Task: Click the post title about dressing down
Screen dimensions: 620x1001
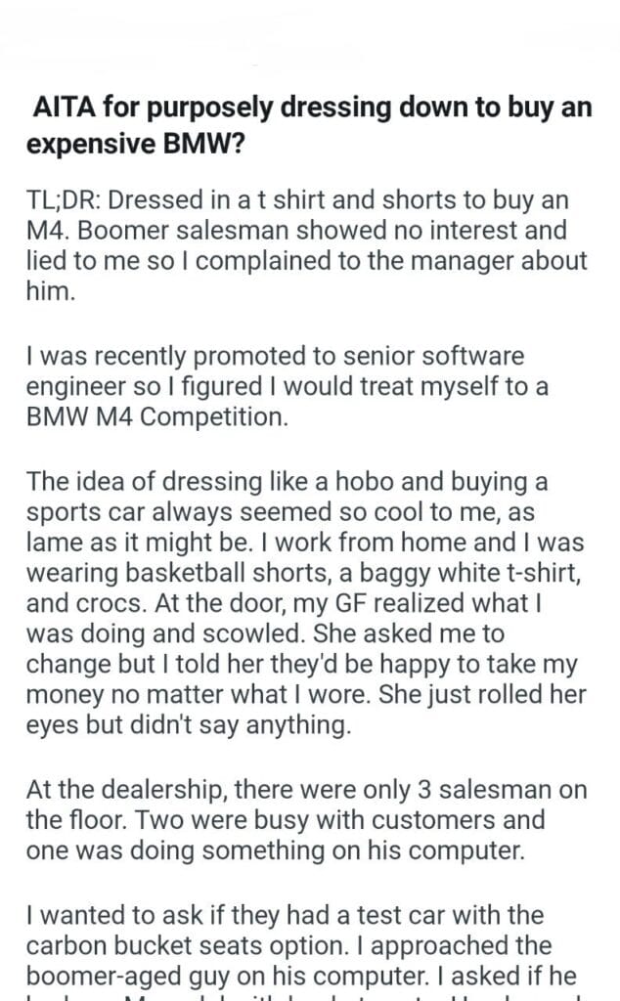Action: coord(309,124)
